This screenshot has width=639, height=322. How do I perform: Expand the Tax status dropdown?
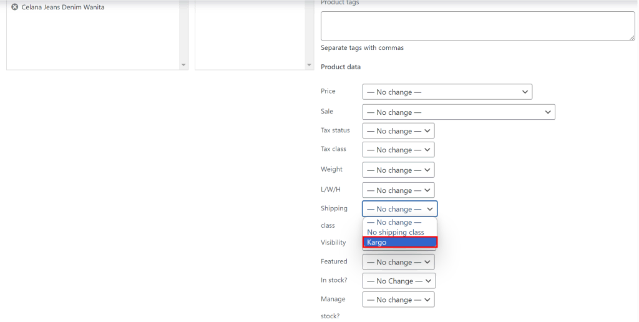[x=398, y=131]
